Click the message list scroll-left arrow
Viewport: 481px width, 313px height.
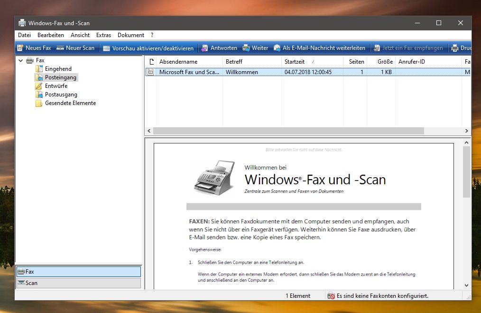click(149, 131)
